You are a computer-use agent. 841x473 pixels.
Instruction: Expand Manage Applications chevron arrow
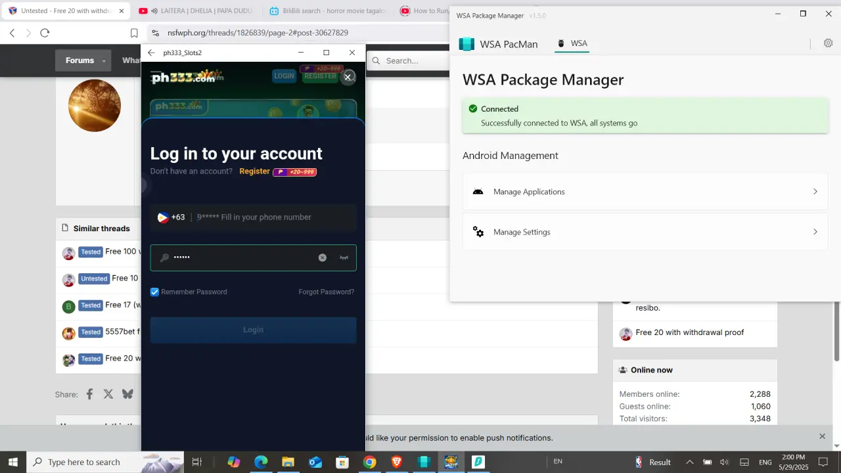tap(815, 192)
